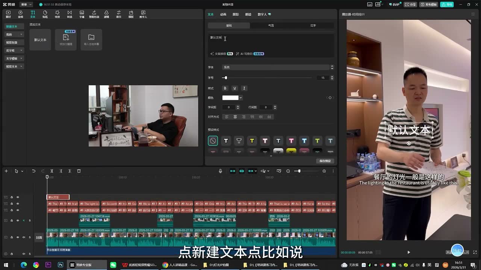Mute the bottom audio track speaker
Screen dimensions: 481x270
pos(23,254)
